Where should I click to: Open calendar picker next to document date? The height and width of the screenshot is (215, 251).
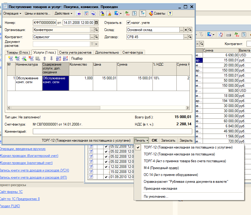pos(96,22)
